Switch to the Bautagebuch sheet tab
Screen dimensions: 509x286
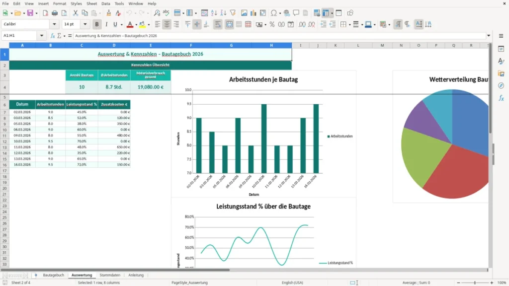click(54, 275)
